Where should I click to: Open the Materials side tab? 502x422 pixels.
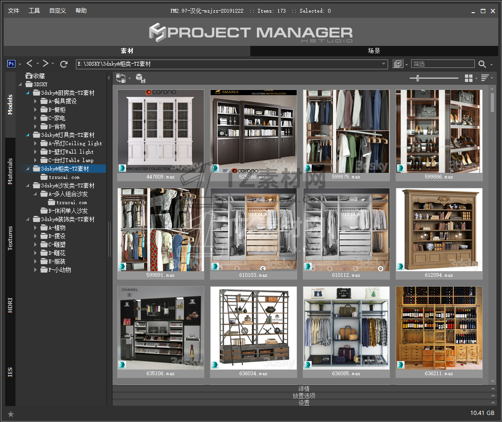point(10,171)
